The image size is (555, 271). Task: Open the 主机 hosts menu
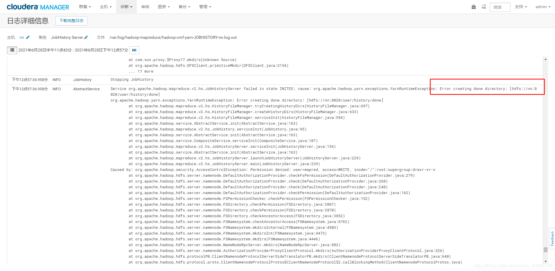[x=106, y=7]
